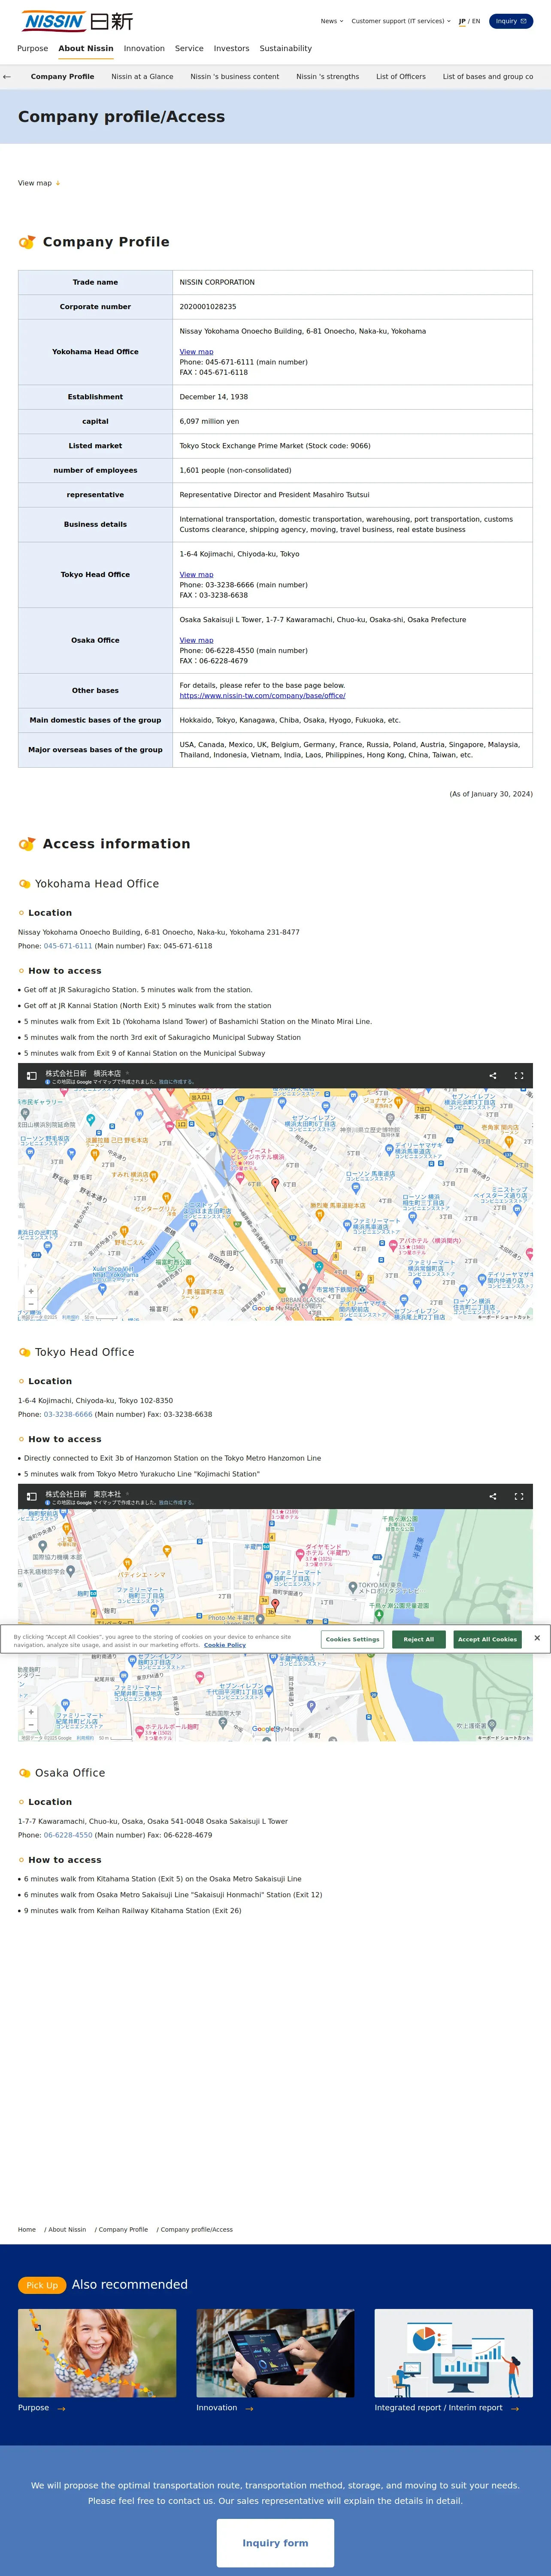
Task: Select the List of Officers sub-tab
Action: pyautogui.click(x=401, y=76)
